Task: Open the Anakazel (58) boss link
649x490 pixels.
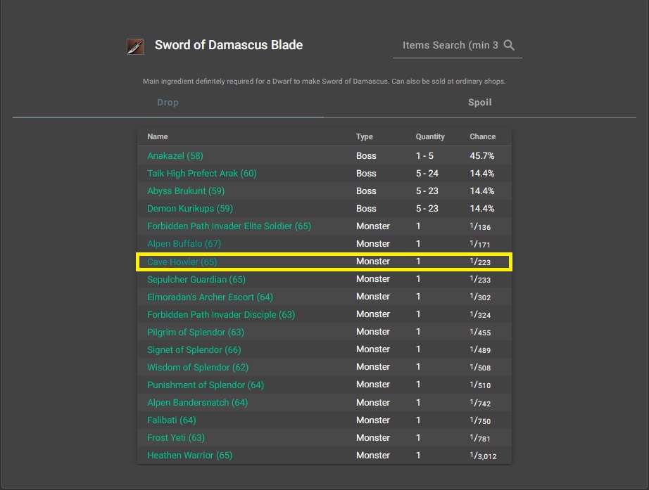Action: (x=175, y=156)
